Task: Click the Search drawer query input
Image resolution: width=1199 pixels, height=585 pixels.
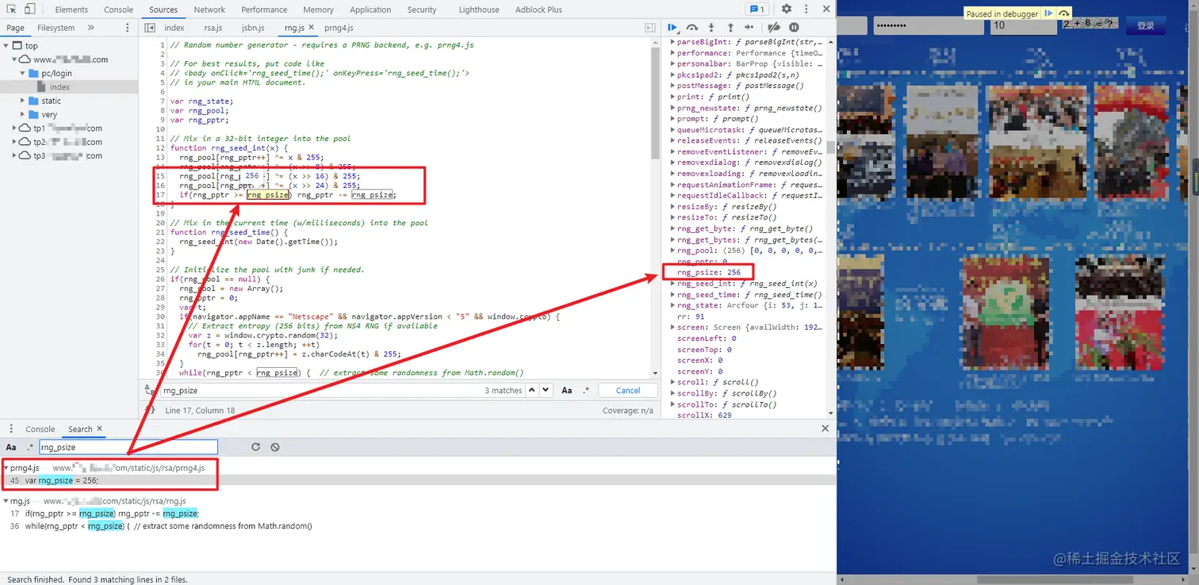Action: pyautogui.click(x=128, y=447)
